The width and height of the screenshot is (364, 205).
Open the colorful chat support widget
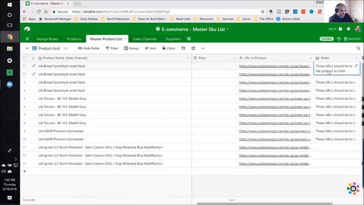click(353, 188)
